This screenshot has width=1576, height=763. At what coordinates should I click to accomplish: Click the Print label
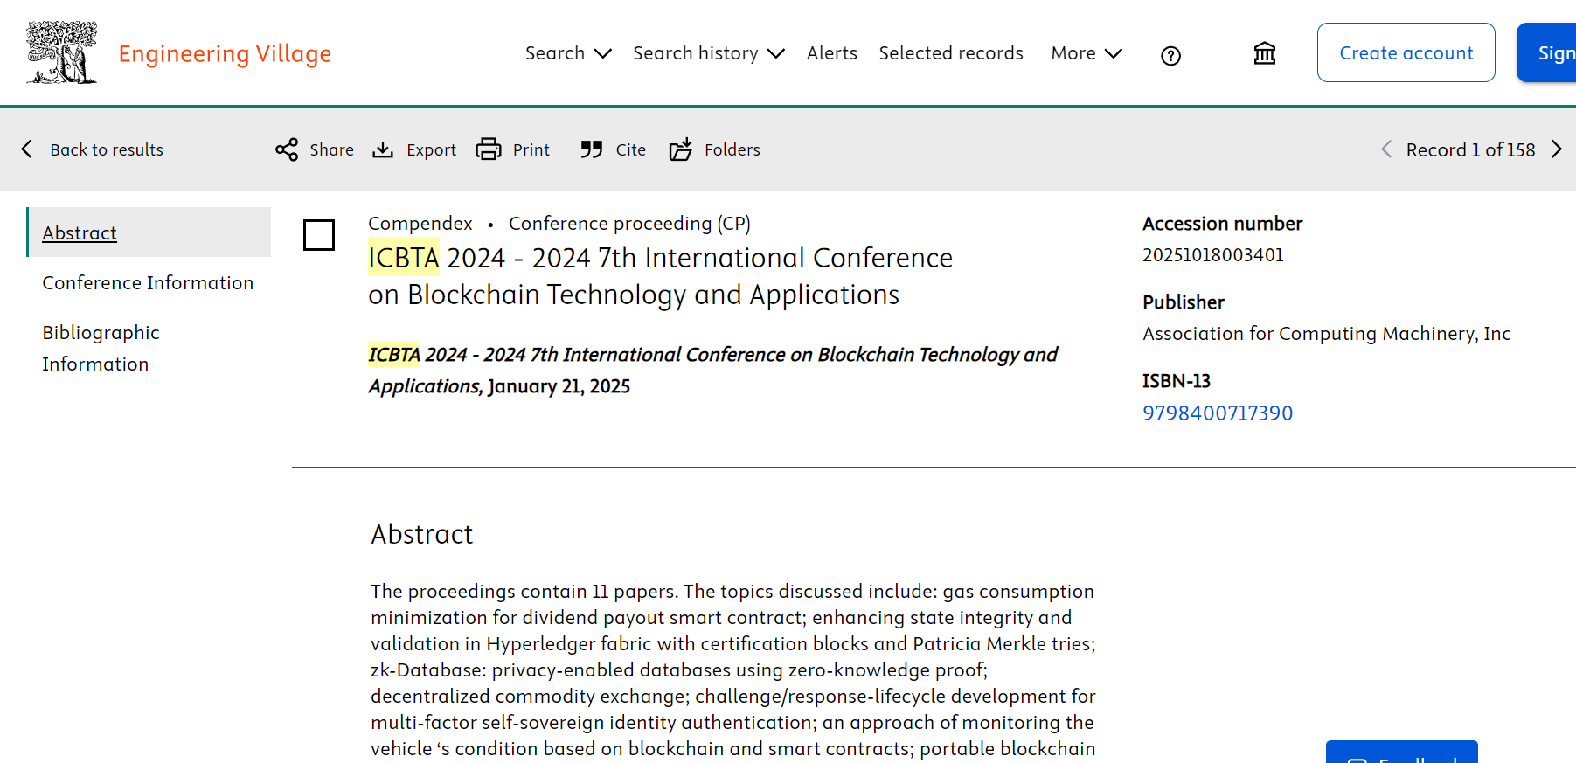coord(531,149)
